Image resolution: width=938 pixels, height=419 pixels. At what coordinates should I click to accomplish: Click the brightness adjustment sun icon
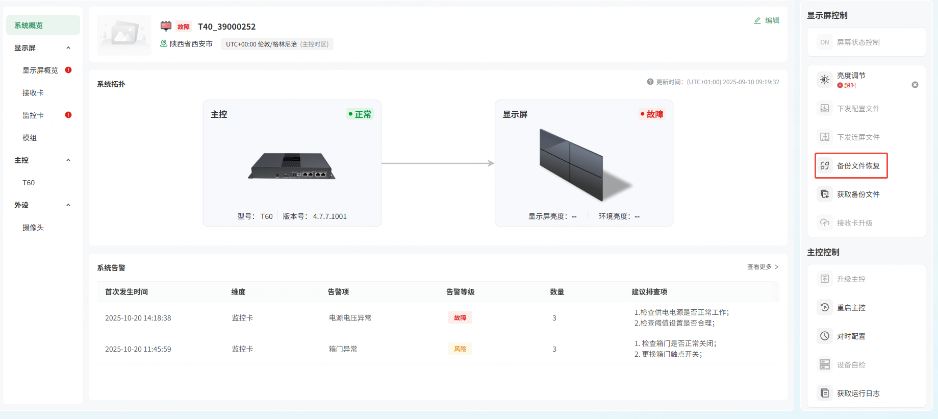pos(825,80)
